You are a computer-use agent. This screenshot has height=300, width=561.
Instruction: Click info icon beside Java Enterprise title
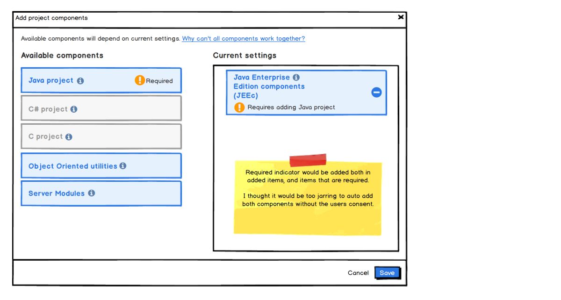[x=296, y=78]
